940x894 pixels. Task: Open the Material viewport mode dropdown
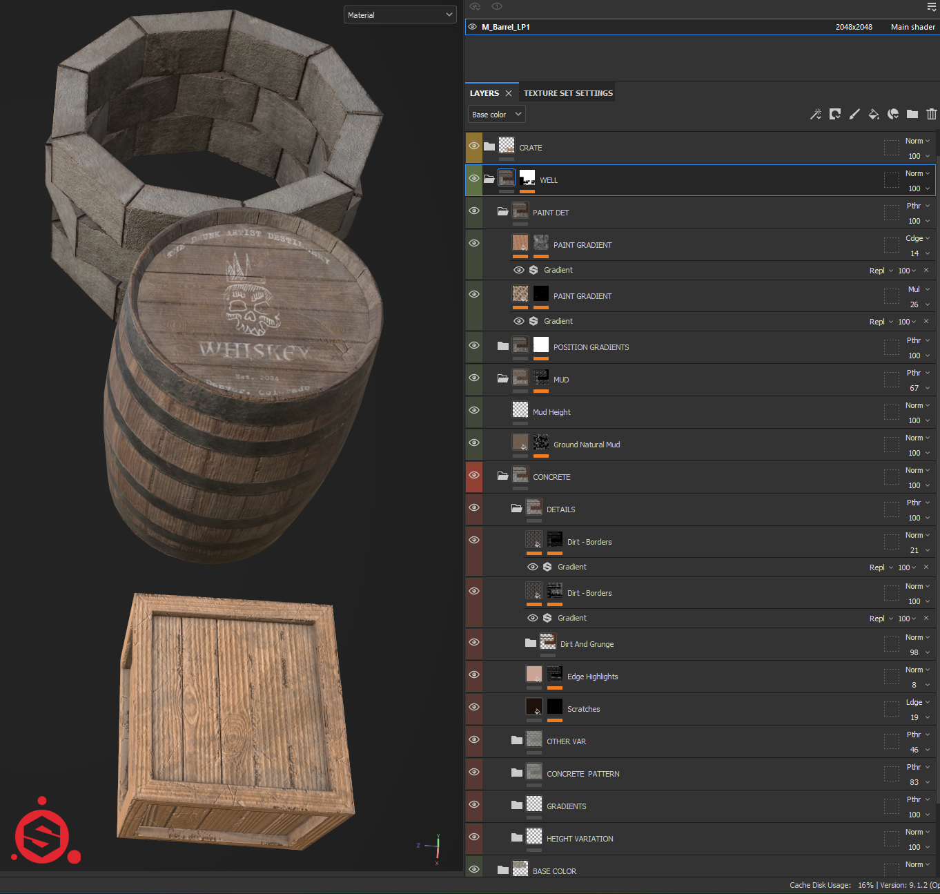point(400,14)
